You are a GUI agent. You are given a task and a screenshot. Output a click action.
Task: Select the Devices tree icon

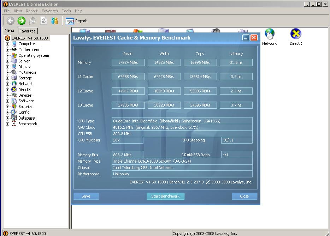tap(14, 95)
